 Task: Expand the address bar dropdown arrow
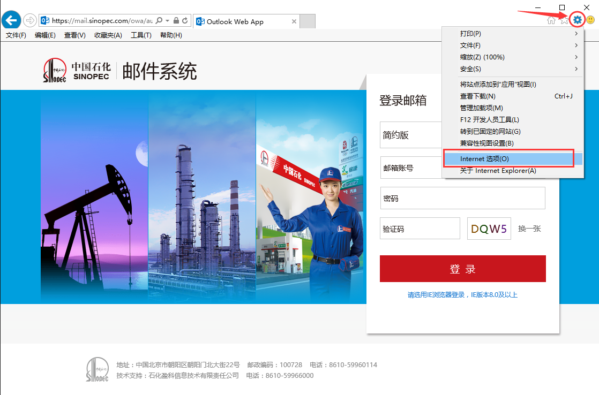click(168, 20)
